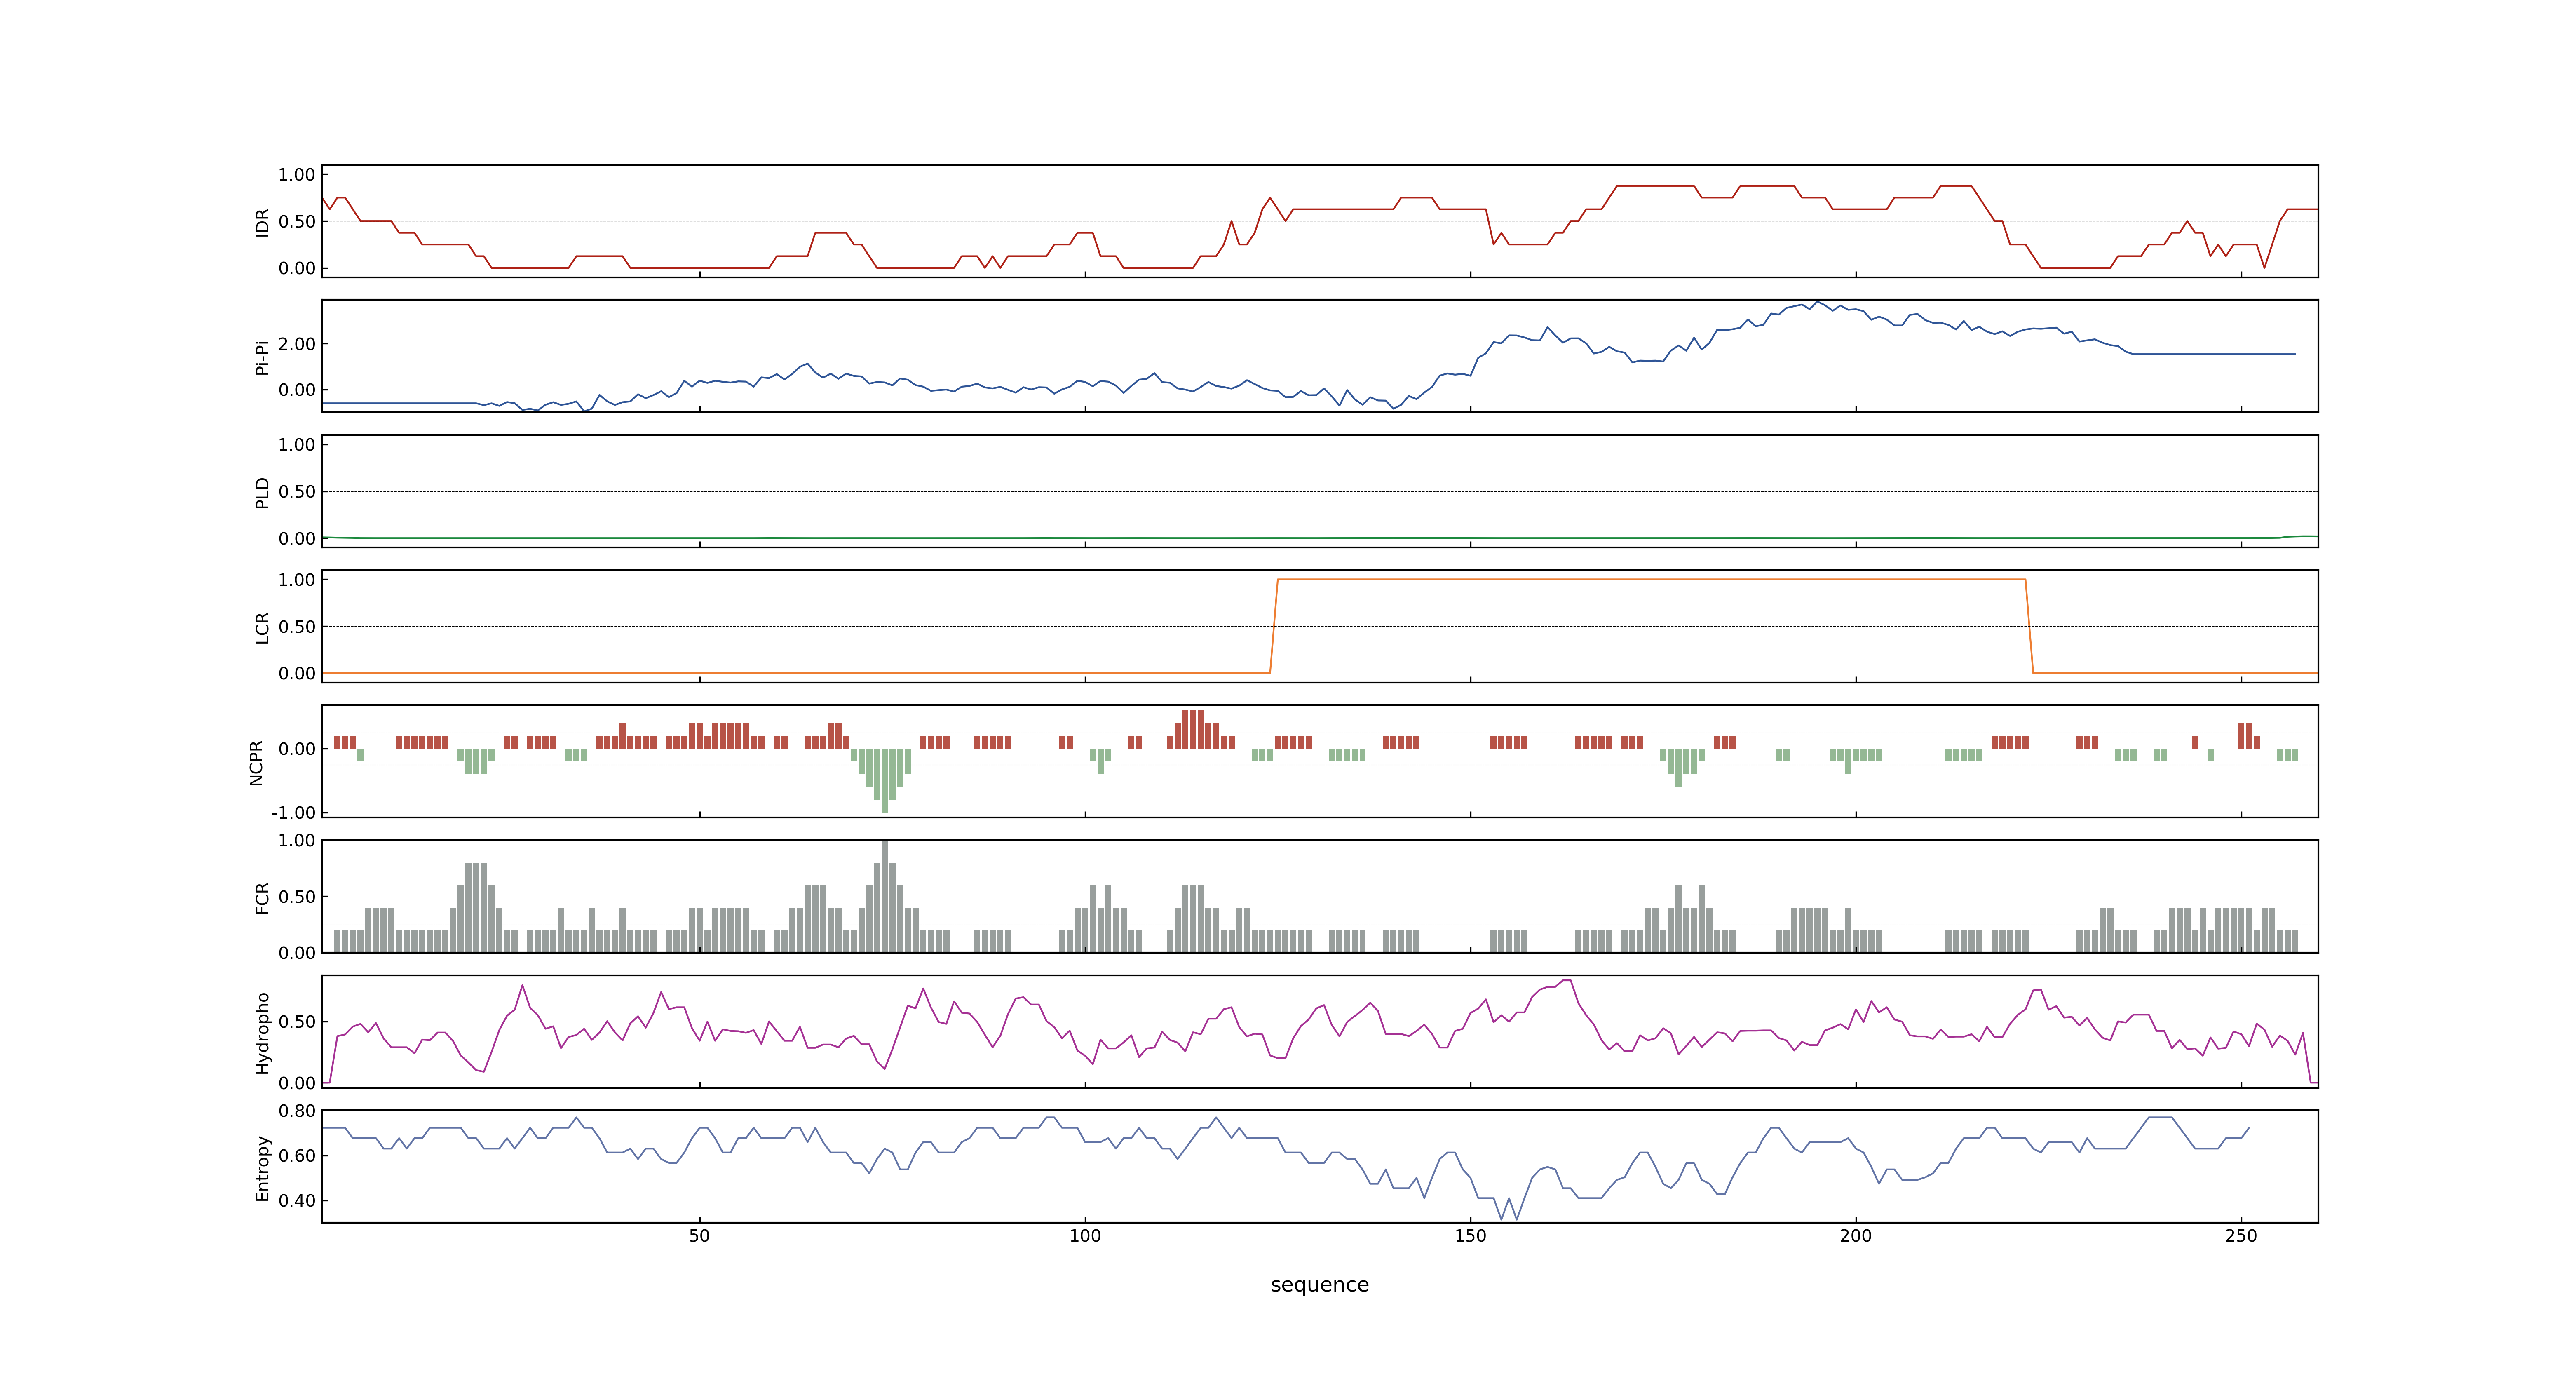
Task: Select x-axis tick label 250
Action: (2241, 1236)
